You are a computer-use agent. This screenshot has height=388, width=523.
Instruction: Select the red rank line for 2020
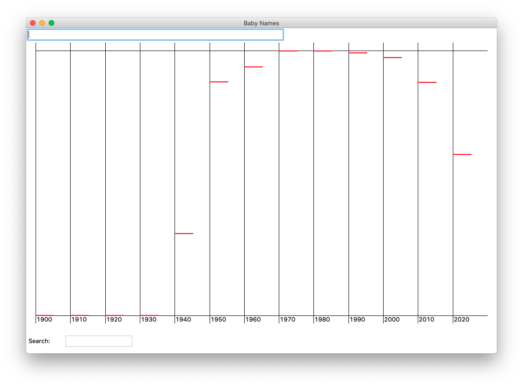point(462,154)
